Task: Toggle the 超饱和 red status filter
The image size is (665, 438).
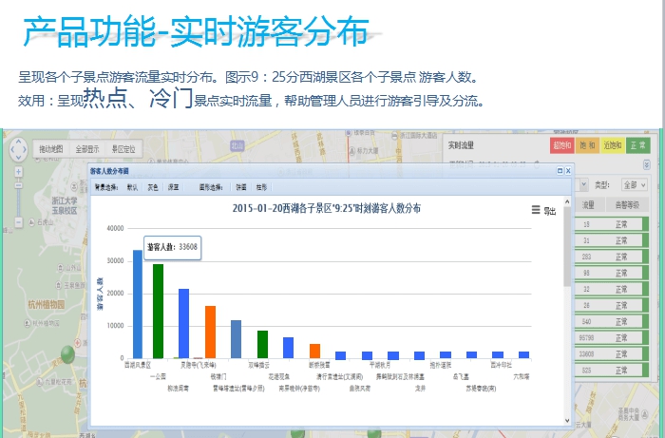Action: 561,145
